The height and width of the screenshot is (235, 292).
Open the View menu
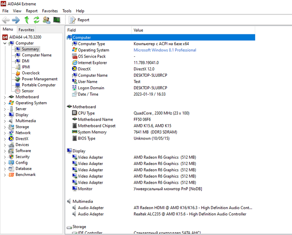coord(17,11)
